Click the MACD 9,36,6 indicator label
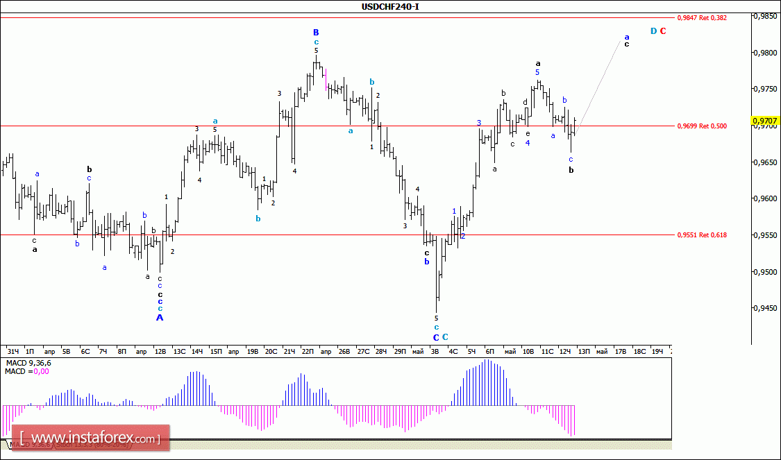Screen dimensions: 781x460 [28, 364]
